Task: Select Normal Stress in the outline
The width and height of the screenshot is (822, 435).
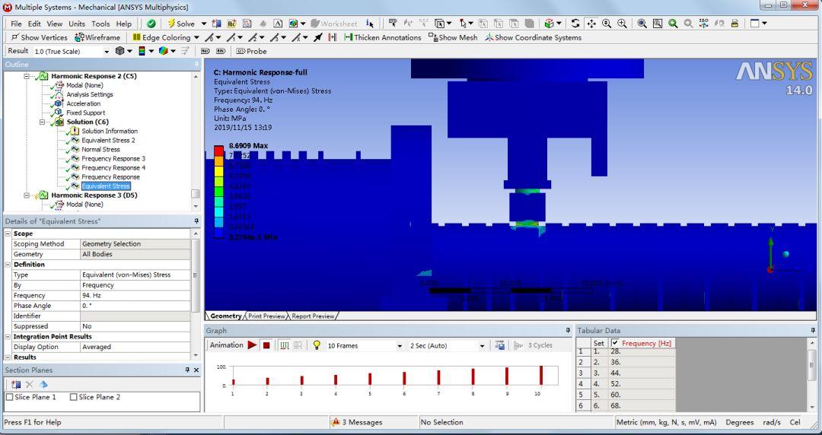Action: coord(100,149)
